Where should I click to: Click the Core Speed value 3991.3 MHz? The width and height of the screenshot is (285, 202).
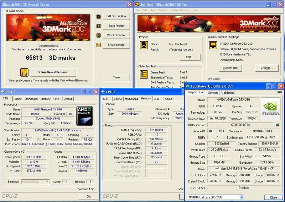(x=34, y=157)
